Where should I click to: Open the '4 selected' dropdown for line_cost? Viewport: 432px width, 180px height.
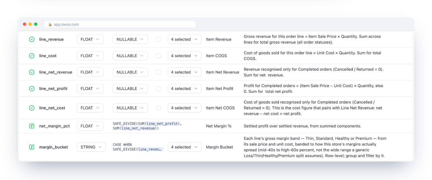[x=184, y=56]
